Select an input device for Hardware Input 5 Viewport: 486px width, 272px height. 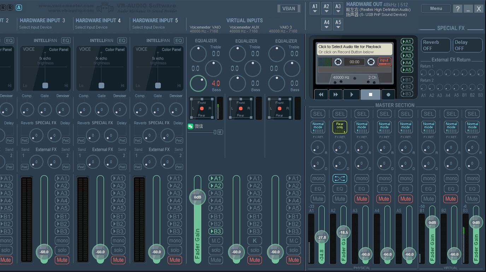click(148, 27)
